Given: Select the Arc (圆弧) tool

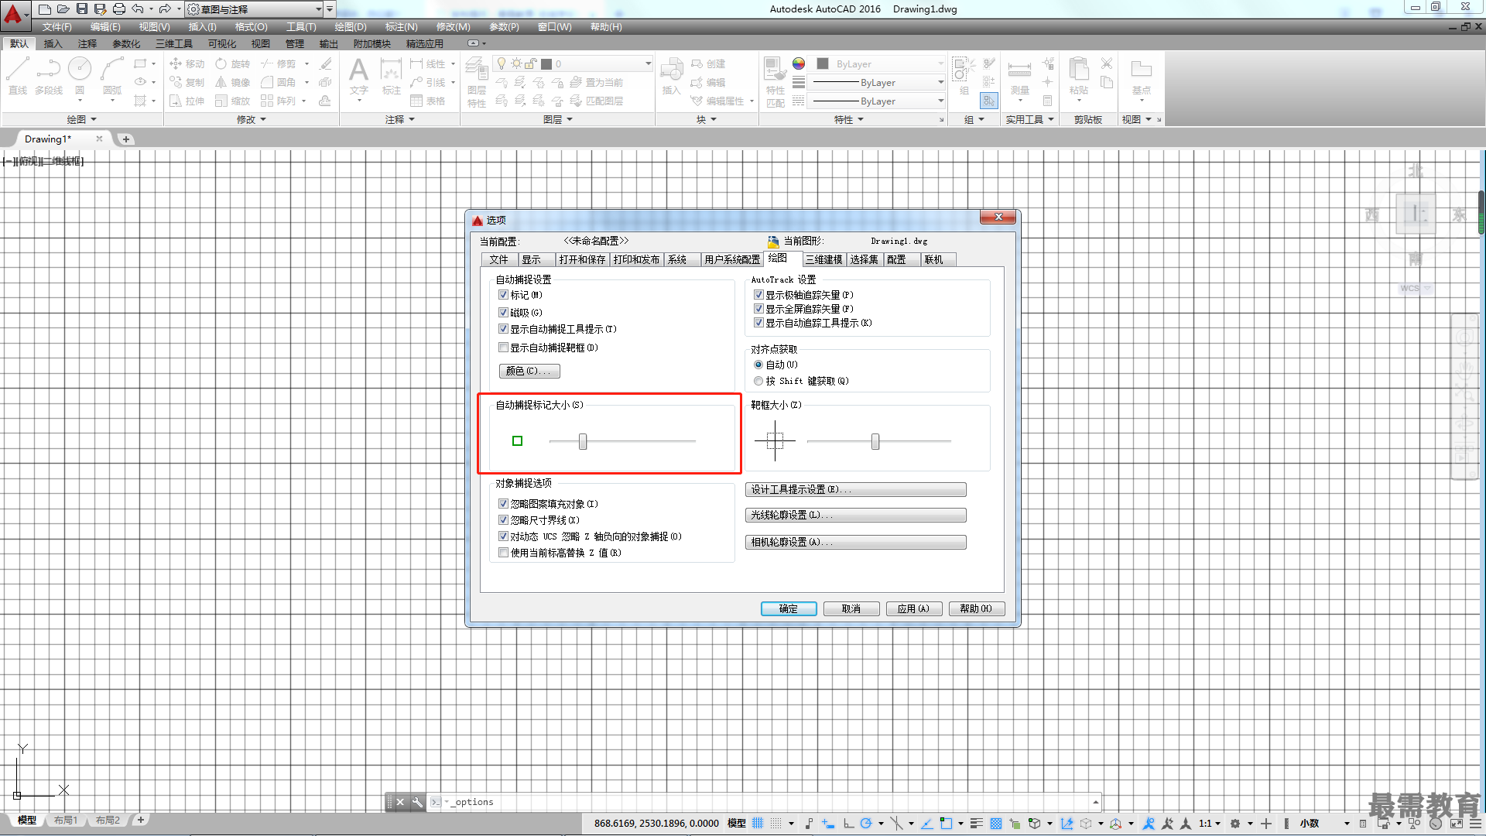Looking at the screenshot, I should [x=112, y=76].
